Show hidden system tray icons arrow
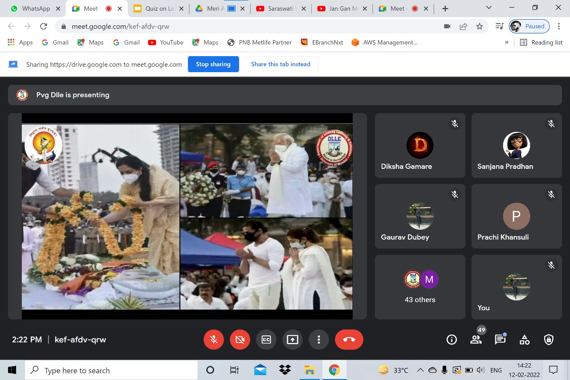570x380 pixels. click(420, 370)
